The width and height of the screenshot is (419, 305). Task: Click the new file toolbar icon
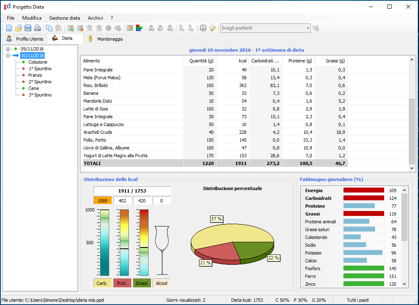coord(9,28)
